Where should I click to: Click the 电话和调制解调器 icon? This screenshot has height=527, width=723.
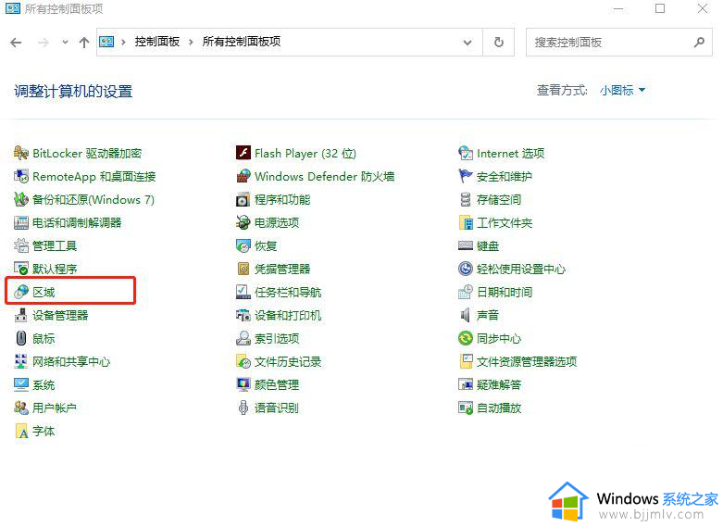[x=21, y=222]
